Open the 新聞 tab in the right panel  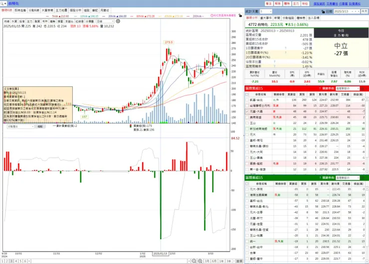[x=277, y=18]
